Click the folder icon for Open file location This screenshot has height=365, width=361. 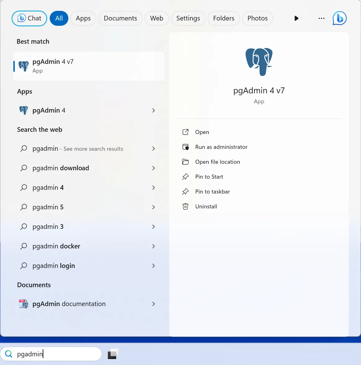click(x=185, y=162)
